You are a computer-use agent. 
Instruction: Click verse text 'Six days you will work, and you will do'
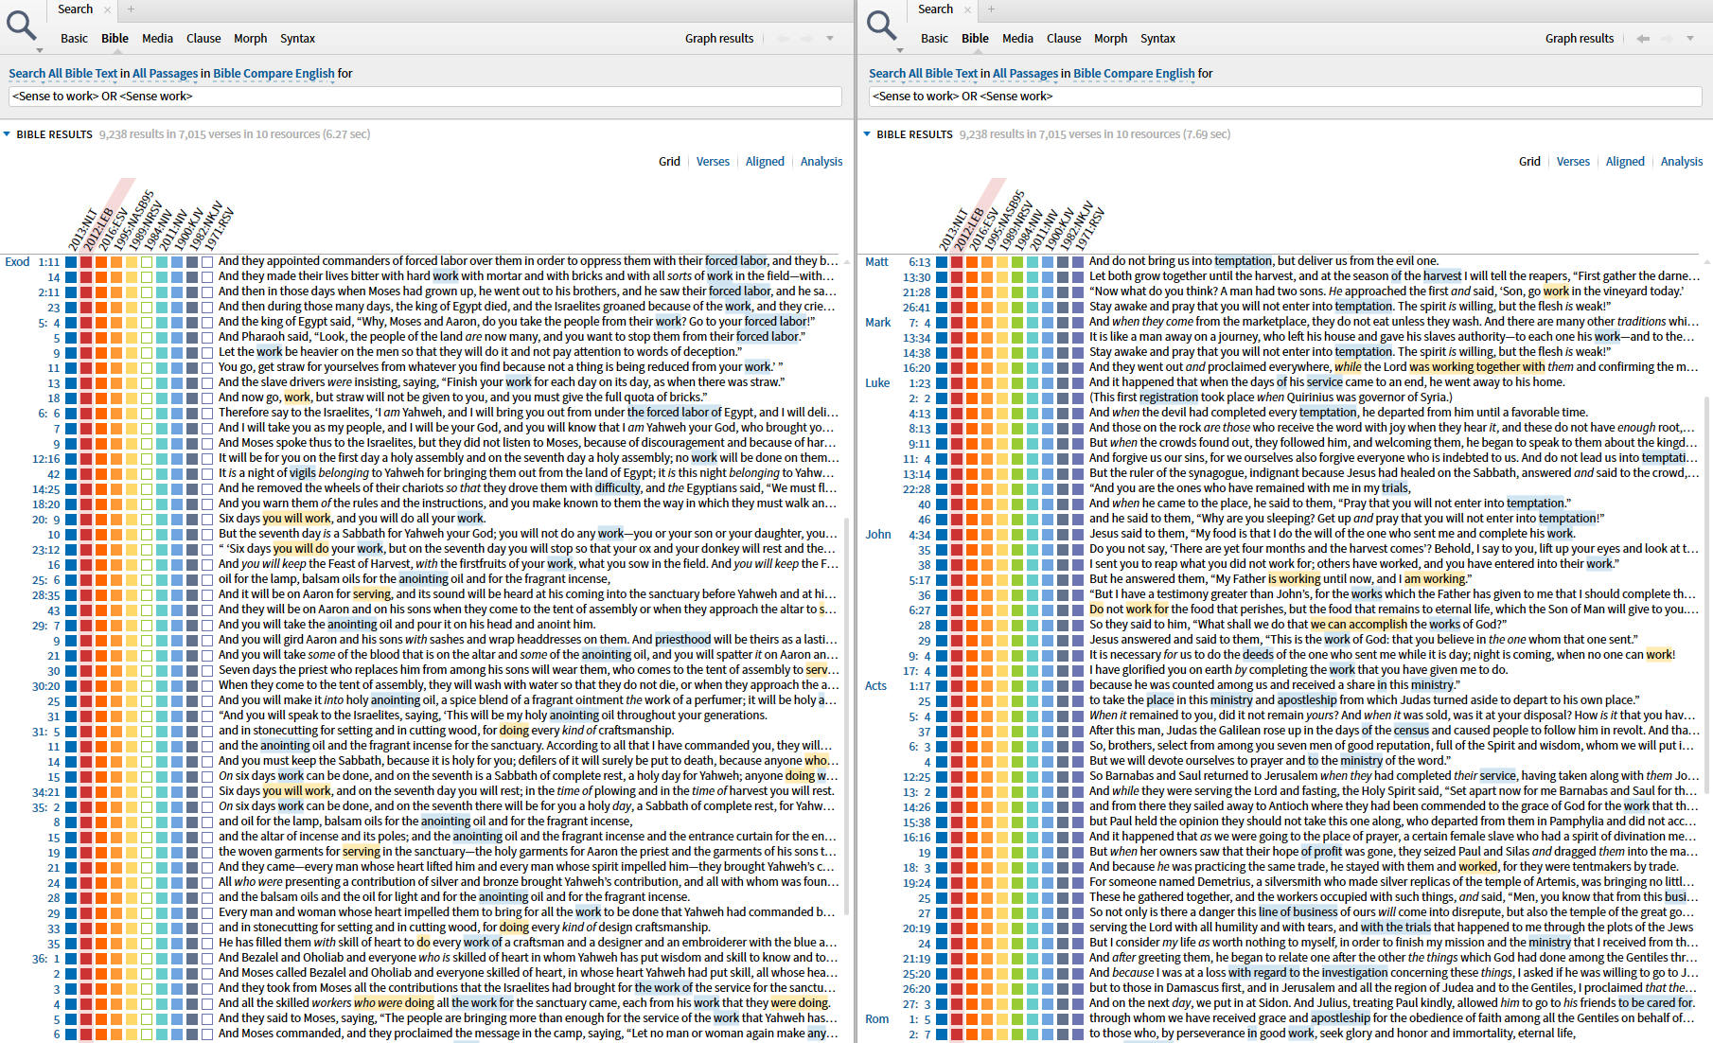click(x=352, y=519)
